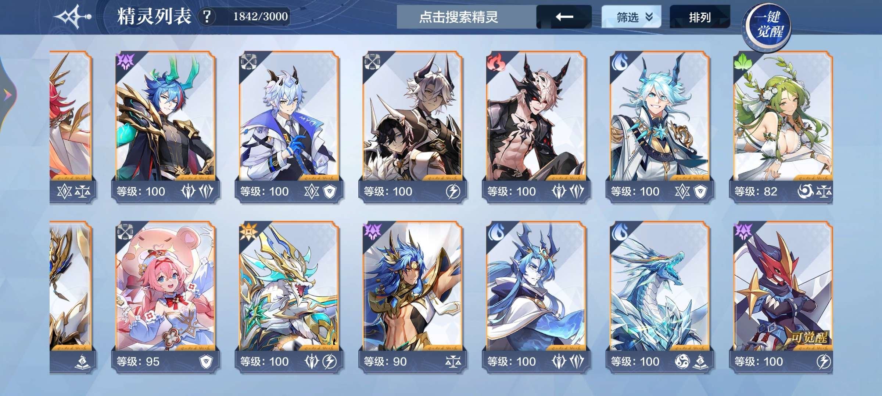Open the 排列 sort menu

[x=700, y=17]
